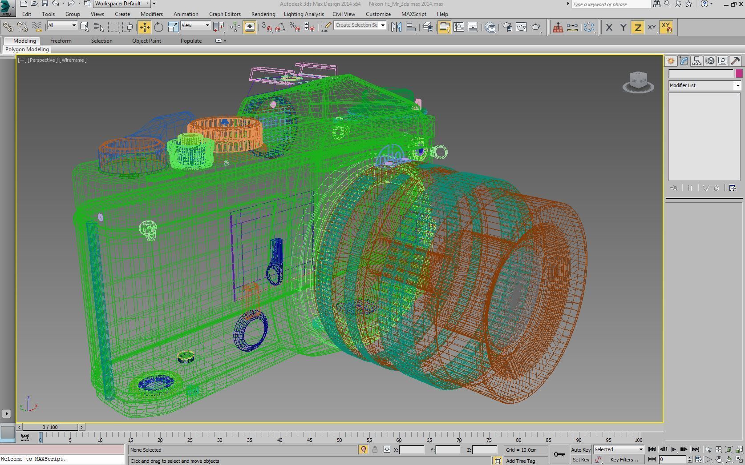Screen dimensions: 745x465
Task: Open the Curve Editor
Action: coord(458,27)
